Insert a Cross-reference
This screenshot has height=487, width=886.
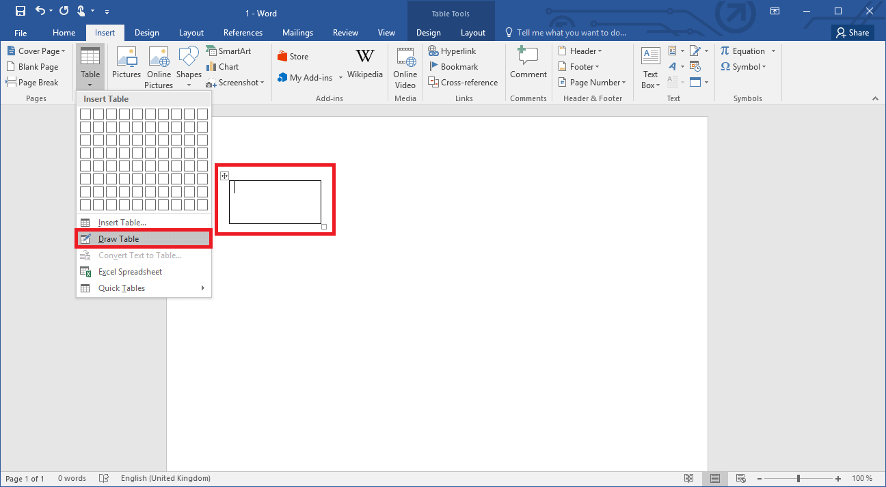[464, 82]
